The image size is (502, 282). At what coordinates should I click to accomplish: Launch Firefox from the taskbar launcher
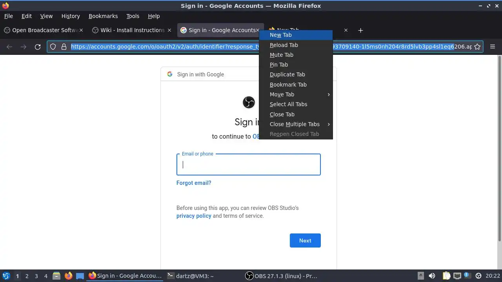(x=68, y=276)
